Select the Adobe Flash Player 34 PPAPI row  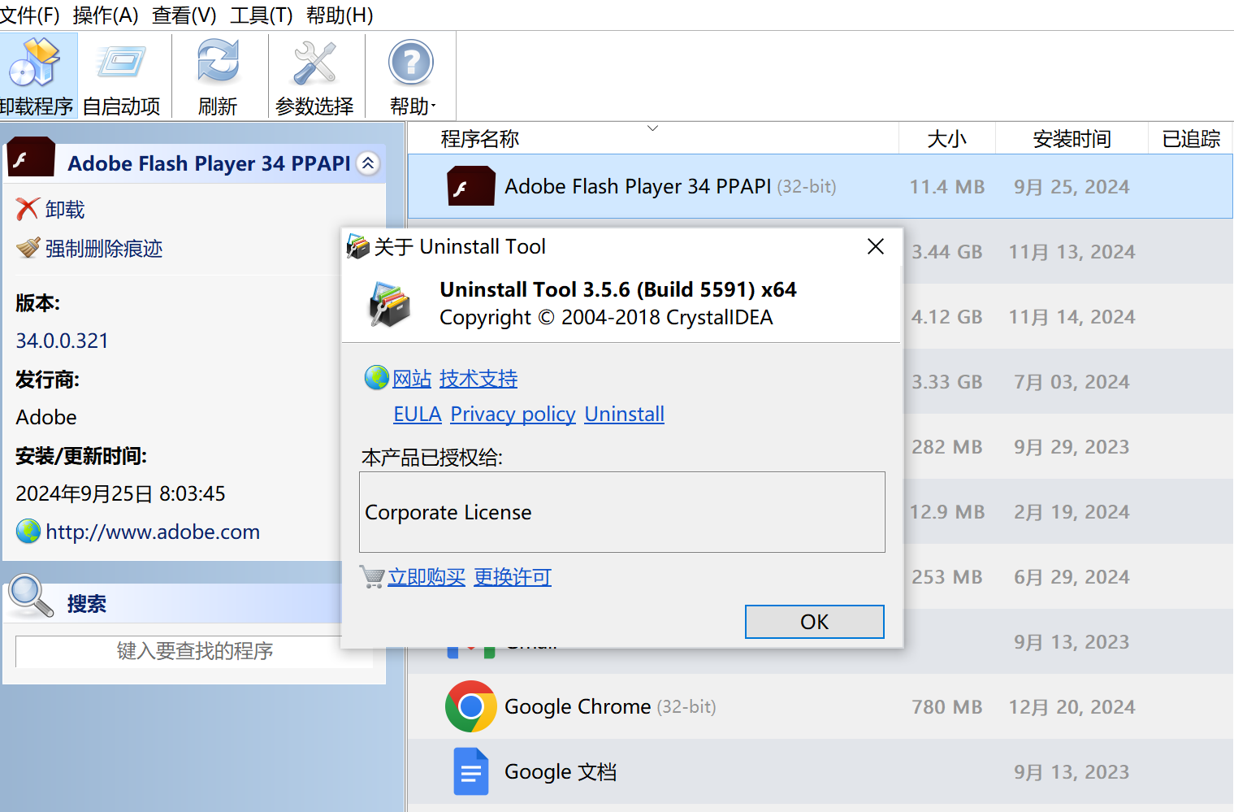point(821,186)
